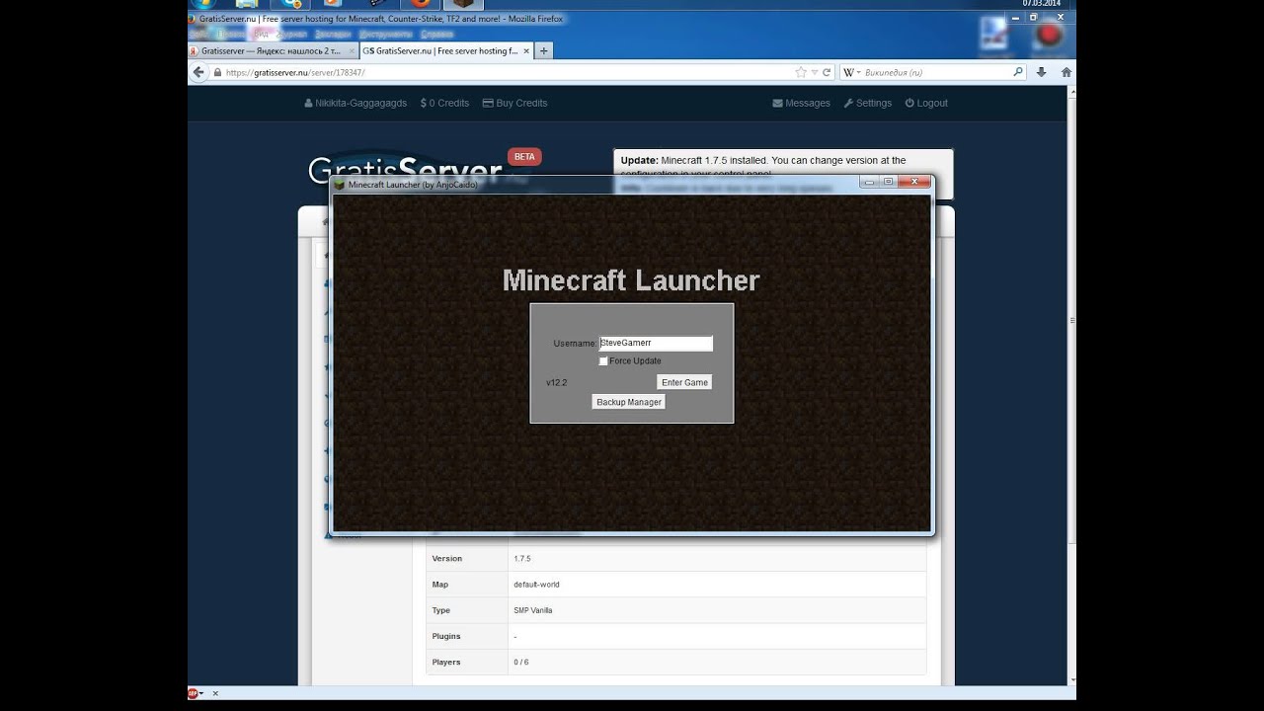This screenshot has width=1264, height=711.
Task: Click the red BETA badge
Action: pos(524,156)
